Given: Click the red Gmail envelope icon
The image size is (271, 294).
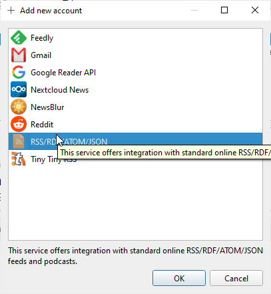Looking at the screenshot, I should tap(19, 55).
